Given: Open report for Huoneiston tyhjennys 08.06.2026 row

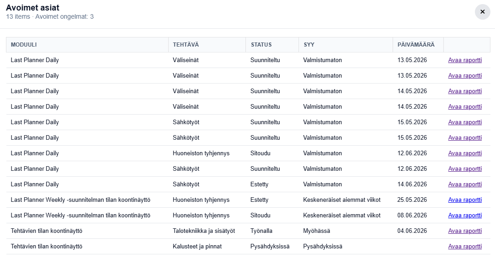Looking at the screenshot, I should pos(465,215).
